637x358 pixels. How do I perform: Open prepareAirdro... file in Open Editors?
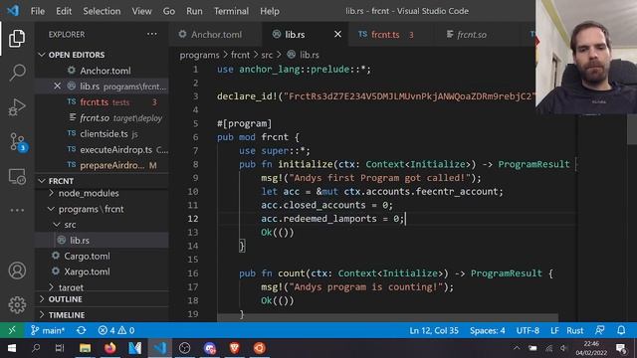tap(102, 165)
